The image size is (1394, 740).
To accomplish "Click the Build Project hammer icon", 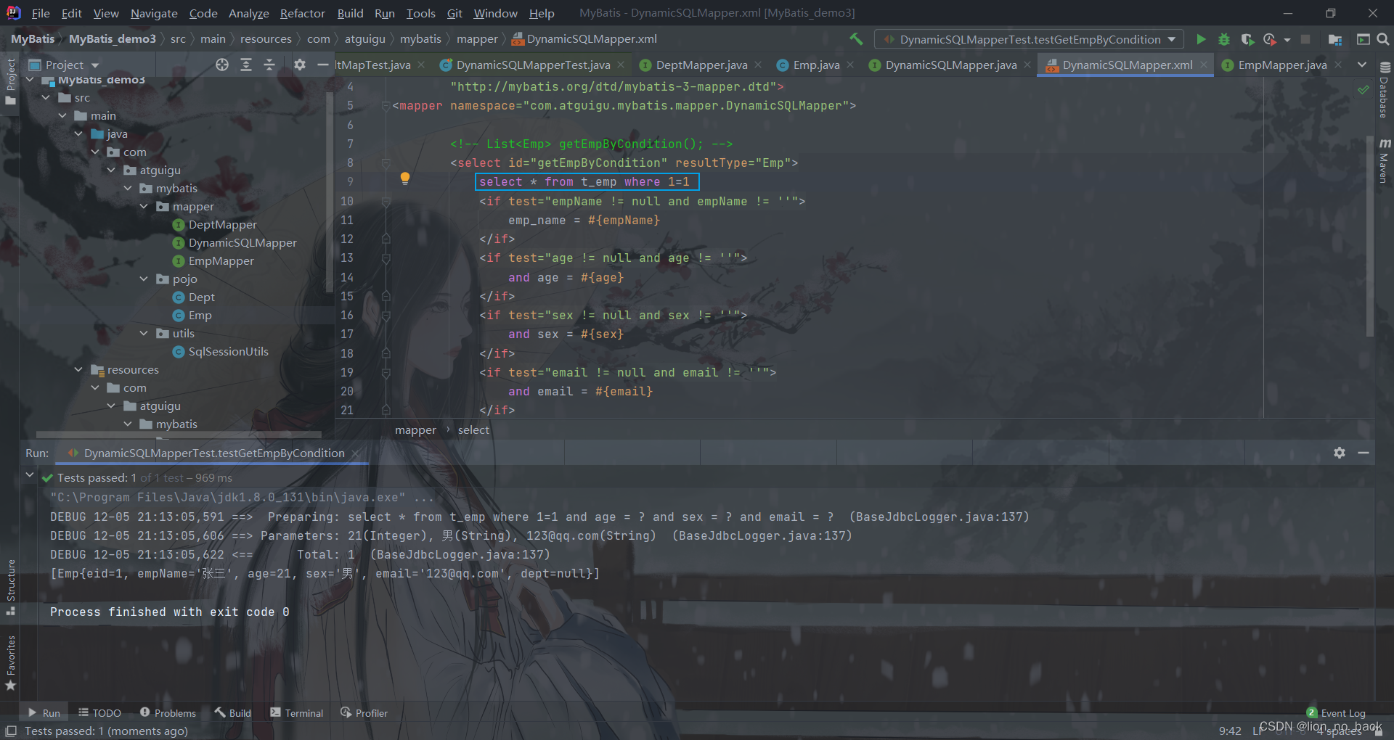I will [x=857, y=39].
